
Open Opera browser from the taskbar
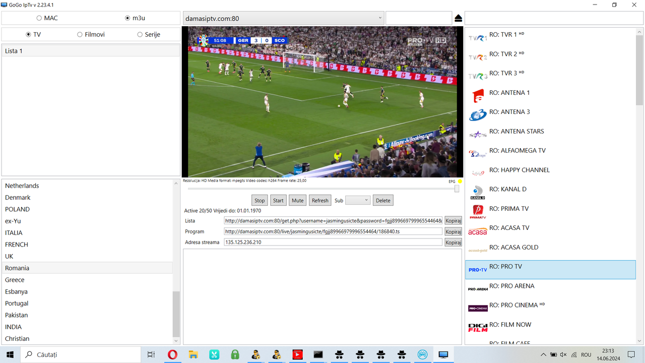pos(172,355)
